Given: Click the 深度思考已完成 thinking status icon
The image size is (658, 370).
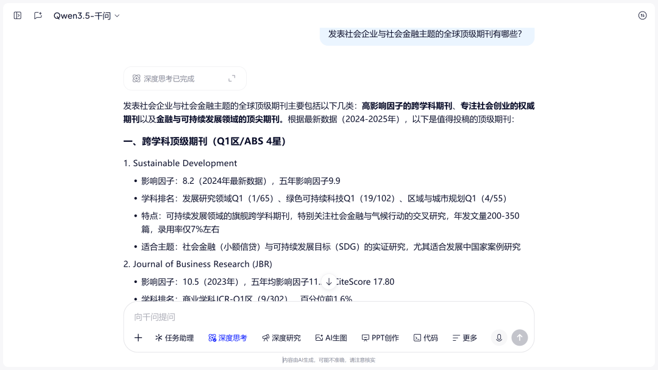Looking at the screenshot, I should 136,79.
